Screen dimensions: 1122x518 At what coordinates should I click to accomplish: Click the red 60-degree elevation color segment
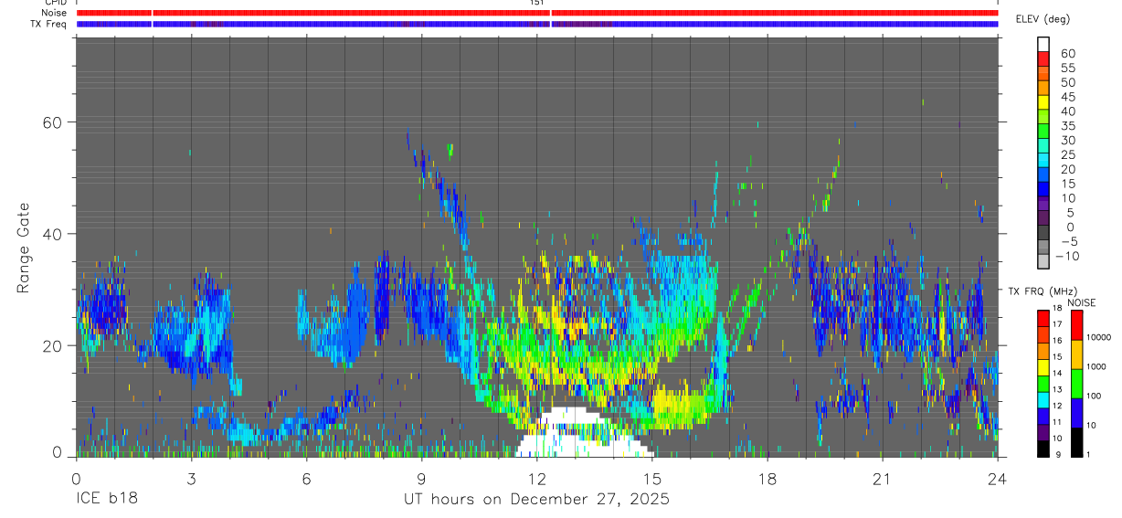[x=1043, y=59]
